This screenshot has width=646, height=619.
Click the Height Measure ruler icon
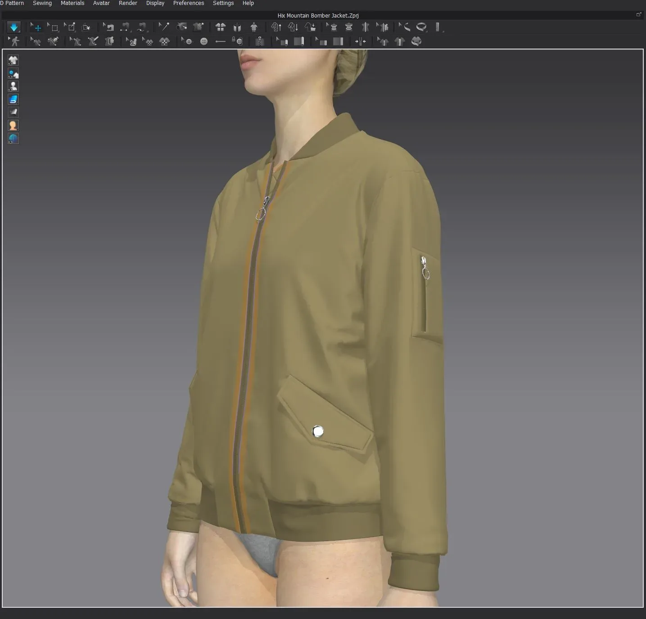tap(438, 27)
